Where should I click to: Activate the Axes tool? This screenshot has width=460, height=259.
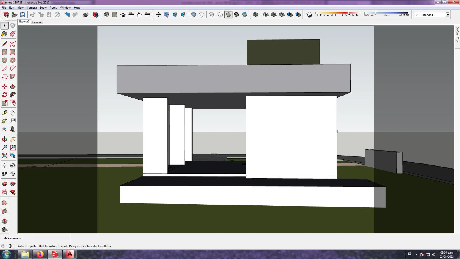coord(5,129)
